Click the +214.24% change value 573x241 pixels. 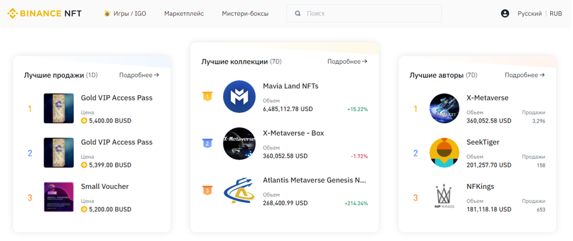[356, 204]
